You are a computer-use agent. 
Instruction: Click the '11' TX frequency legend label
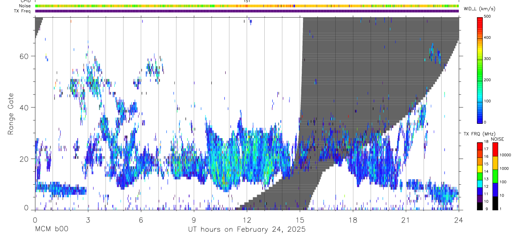[x=487, y=194]
